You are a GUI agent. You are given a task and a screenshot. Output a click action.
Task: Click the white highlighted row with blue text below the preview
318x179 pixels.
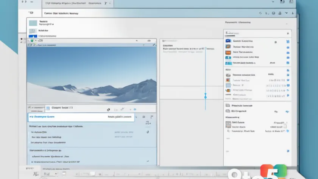coord(81,117)
